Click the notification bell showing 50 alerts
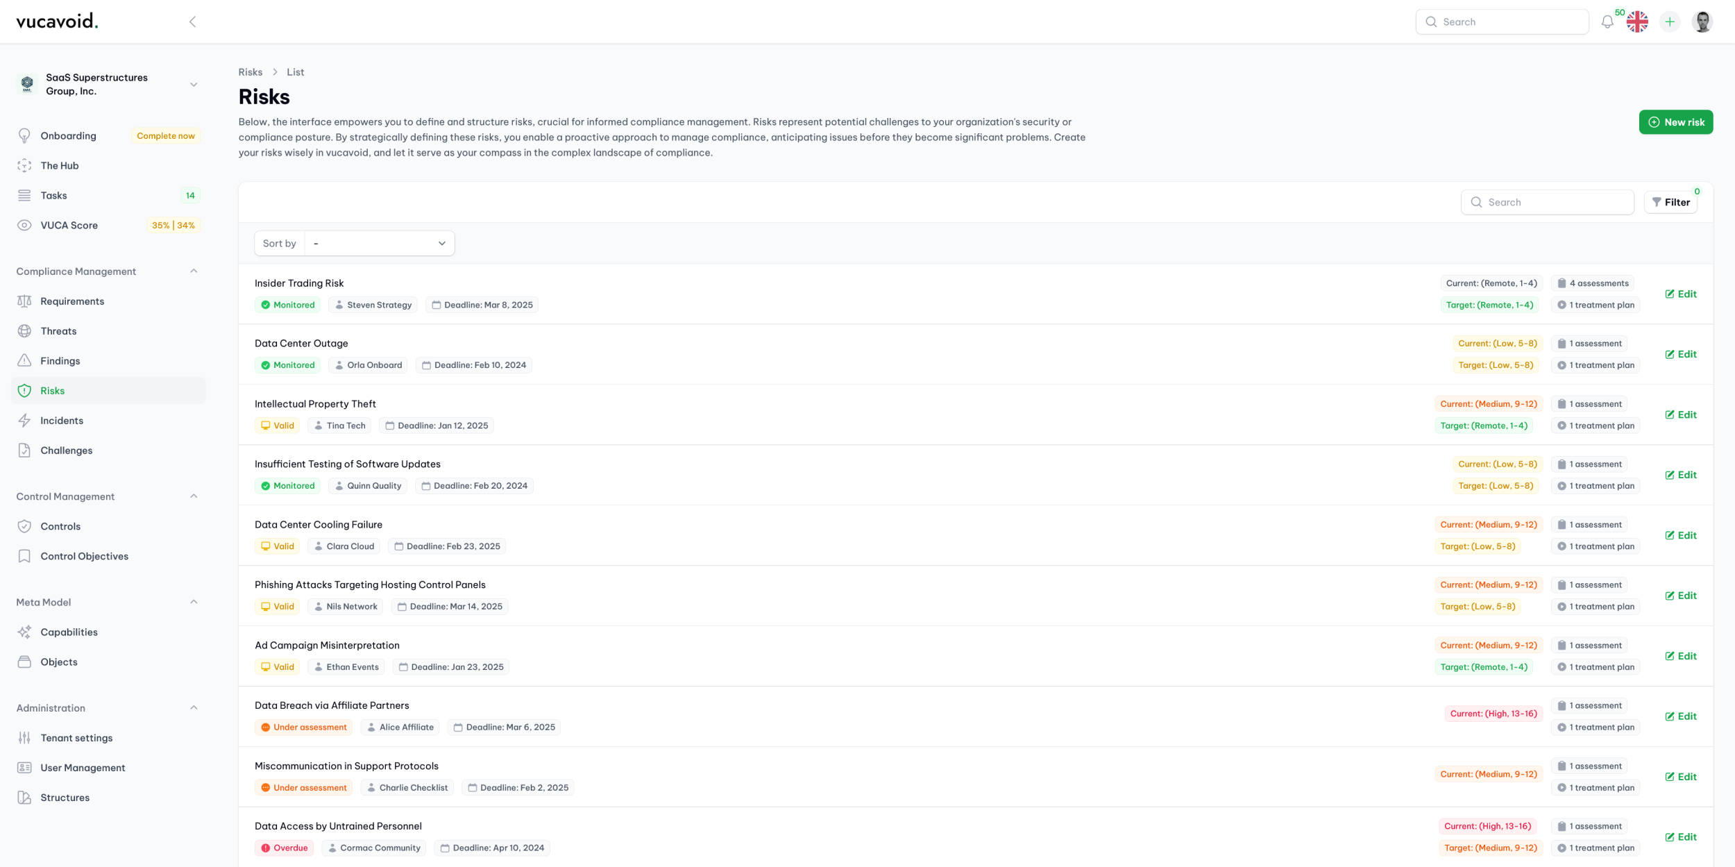 point(1606,22)
